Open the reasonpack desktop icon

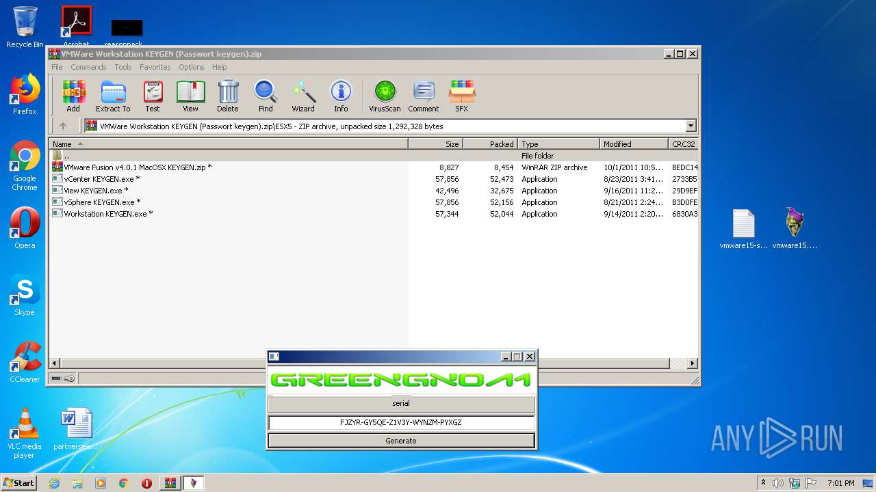(127, 33)
